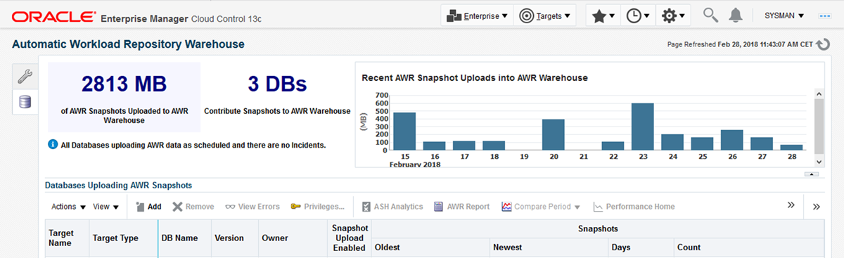Click the 3 DBs summary text
Screen dimensions: 844x258
pos(277,84)
